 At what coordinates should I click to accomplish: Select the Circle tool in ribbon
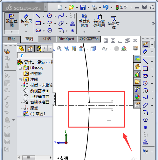(50, 16)
